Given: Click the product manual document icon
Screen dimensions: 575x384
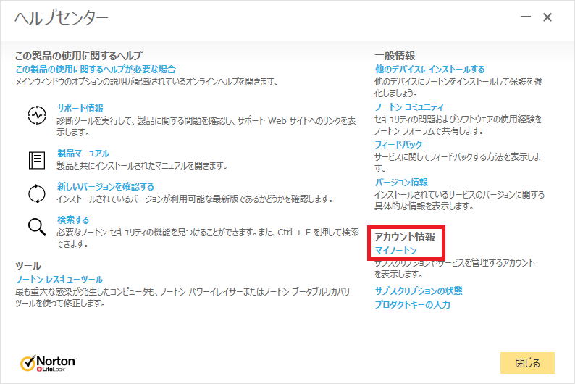Looking at the screenshot, I should tap(37, 160).
